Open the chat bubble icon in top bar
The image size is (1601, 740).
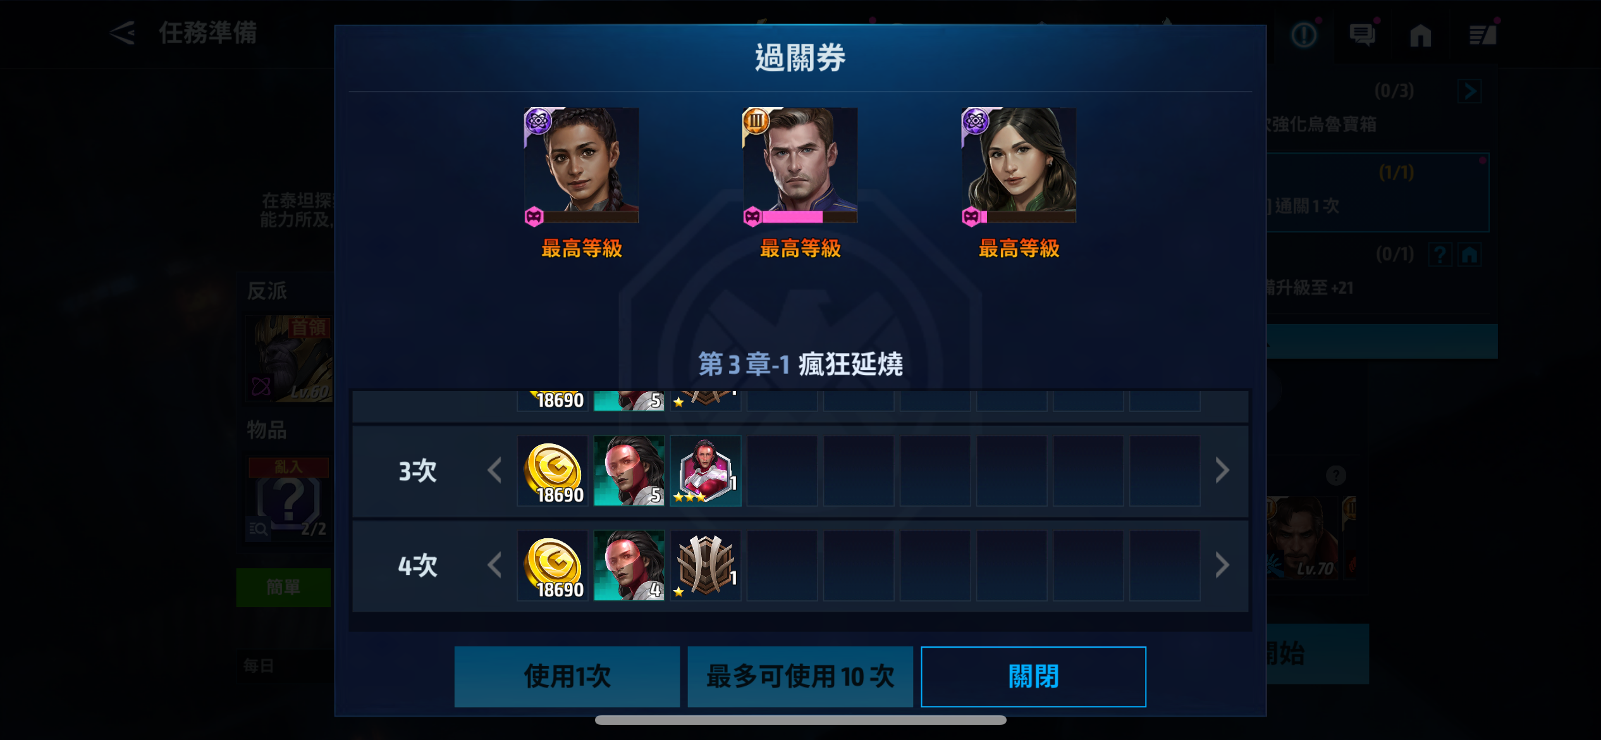(1362, 35)
